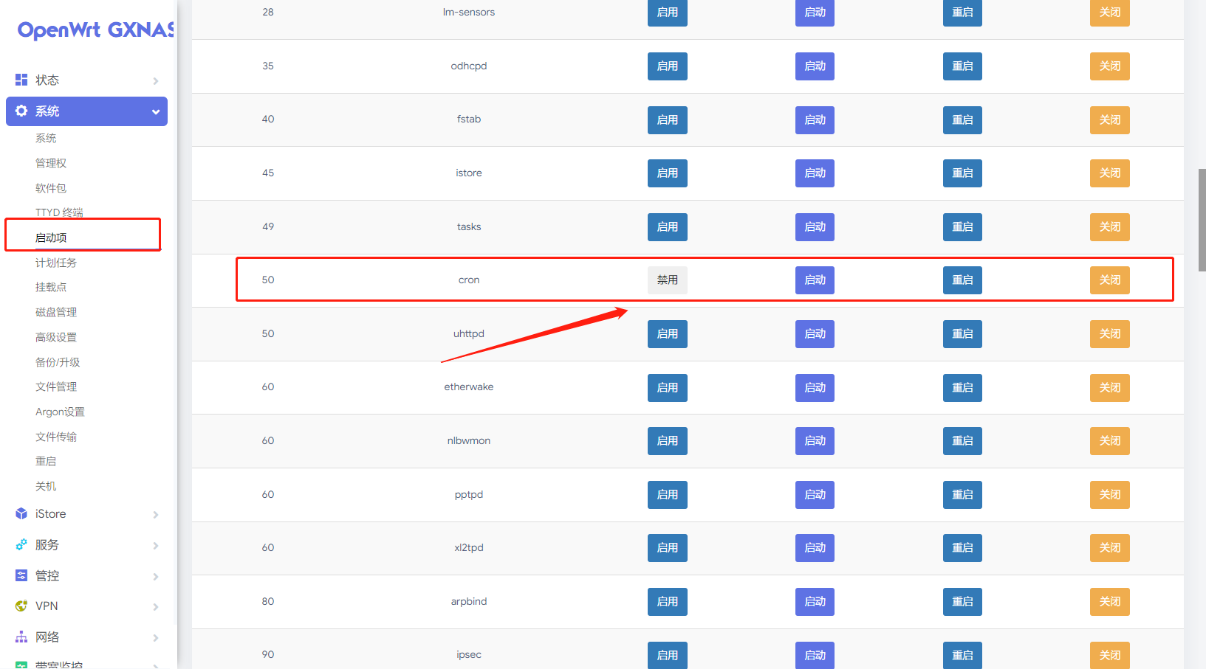Toggle the 启用 state for uhttpd
The width and height of the screenshot is (1206, 669).
click(667, 334)
